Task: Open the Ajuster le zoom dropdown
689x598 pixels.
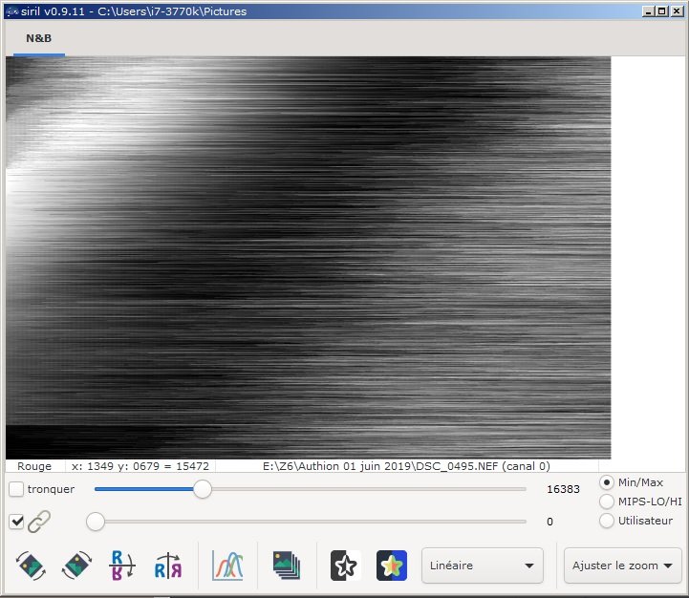Action: [623, 566]
